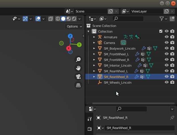
Task: Switch perspective/orthographic with grid icon
Action: point(78,85)
